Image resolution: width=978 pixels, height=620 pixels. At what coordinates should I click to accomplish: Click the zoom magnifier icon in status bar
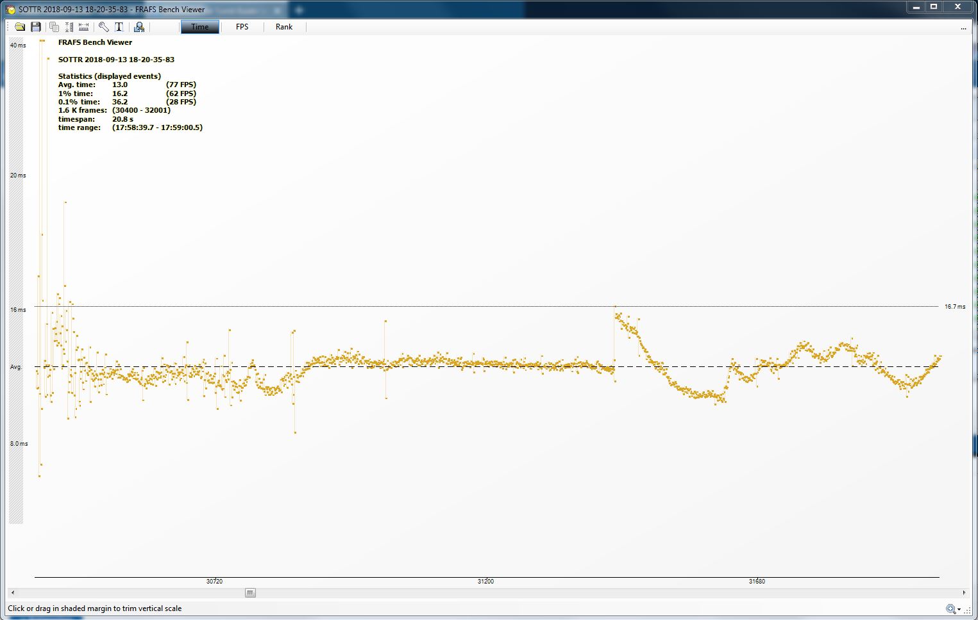(950, 609)
